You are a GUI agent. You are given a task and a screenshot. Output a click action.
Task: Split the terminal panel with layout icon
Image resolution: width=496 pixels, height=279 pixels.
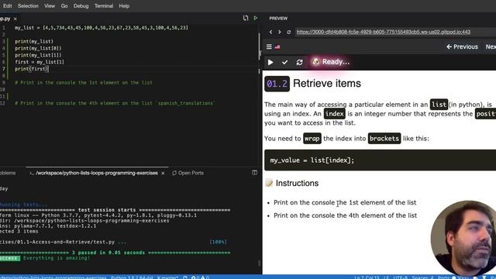pos(255,173)
